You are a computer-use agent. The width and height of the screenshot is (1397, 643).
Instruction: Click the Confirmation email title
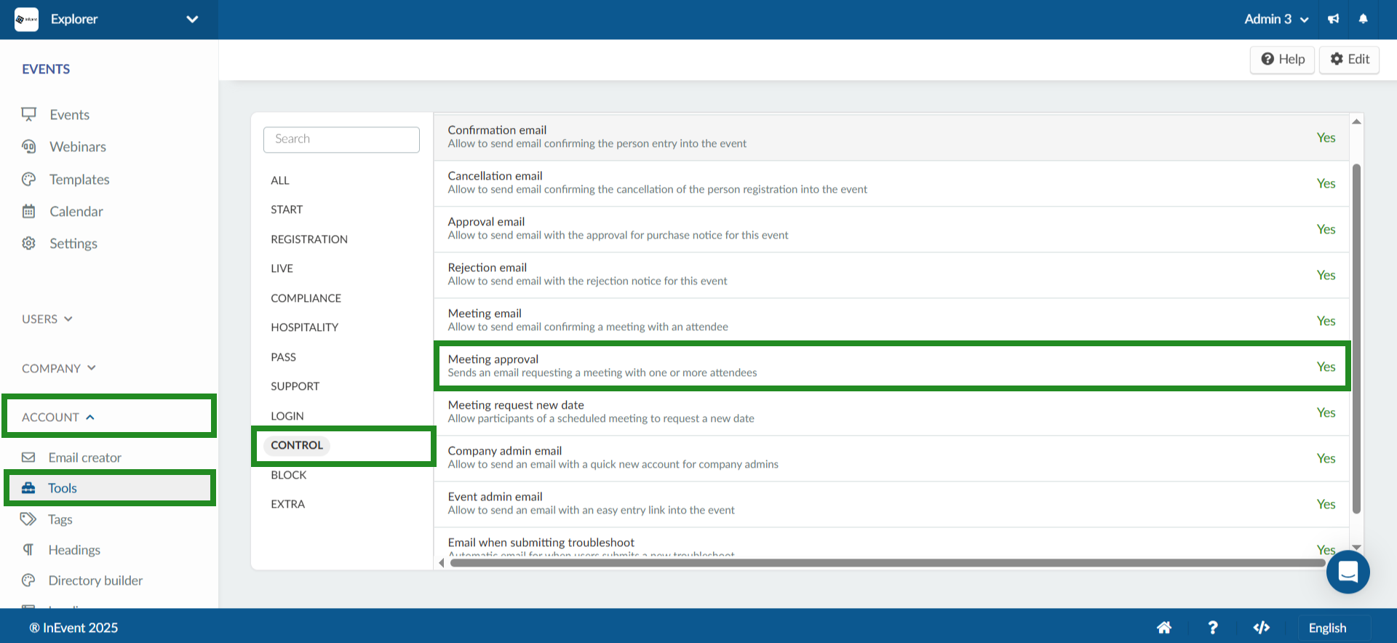coord(497,130)
